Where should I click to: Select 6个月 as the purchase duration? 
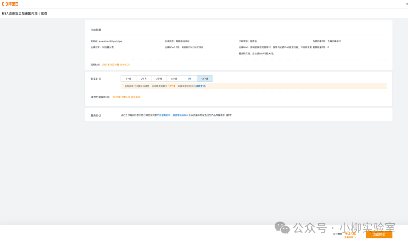[174, 79]
